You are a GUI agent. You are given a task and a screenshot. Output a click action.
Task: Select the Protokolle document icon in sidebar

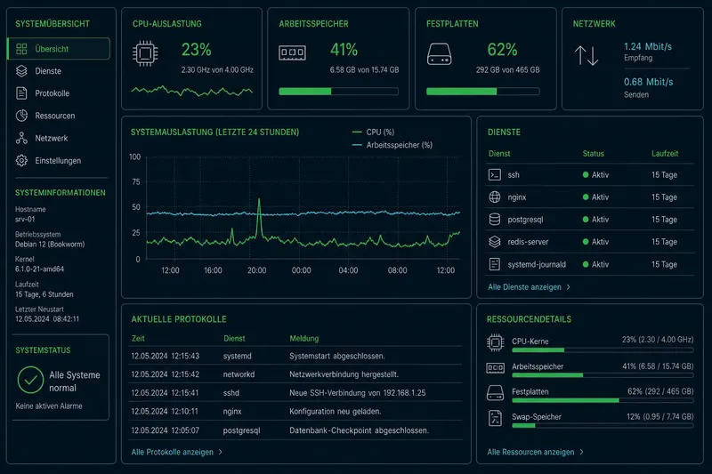21,93
